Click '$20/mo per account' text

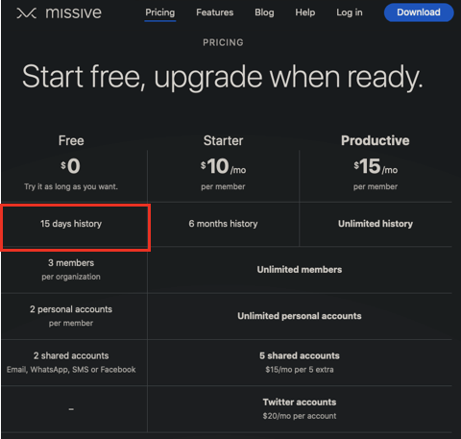click(300, 416)
